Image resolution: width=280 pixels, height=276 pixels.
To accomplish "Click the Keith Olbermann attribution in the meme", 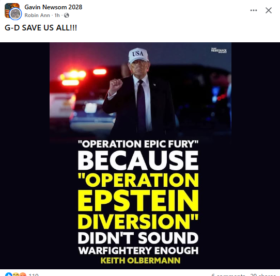I will tap(141, 261).
